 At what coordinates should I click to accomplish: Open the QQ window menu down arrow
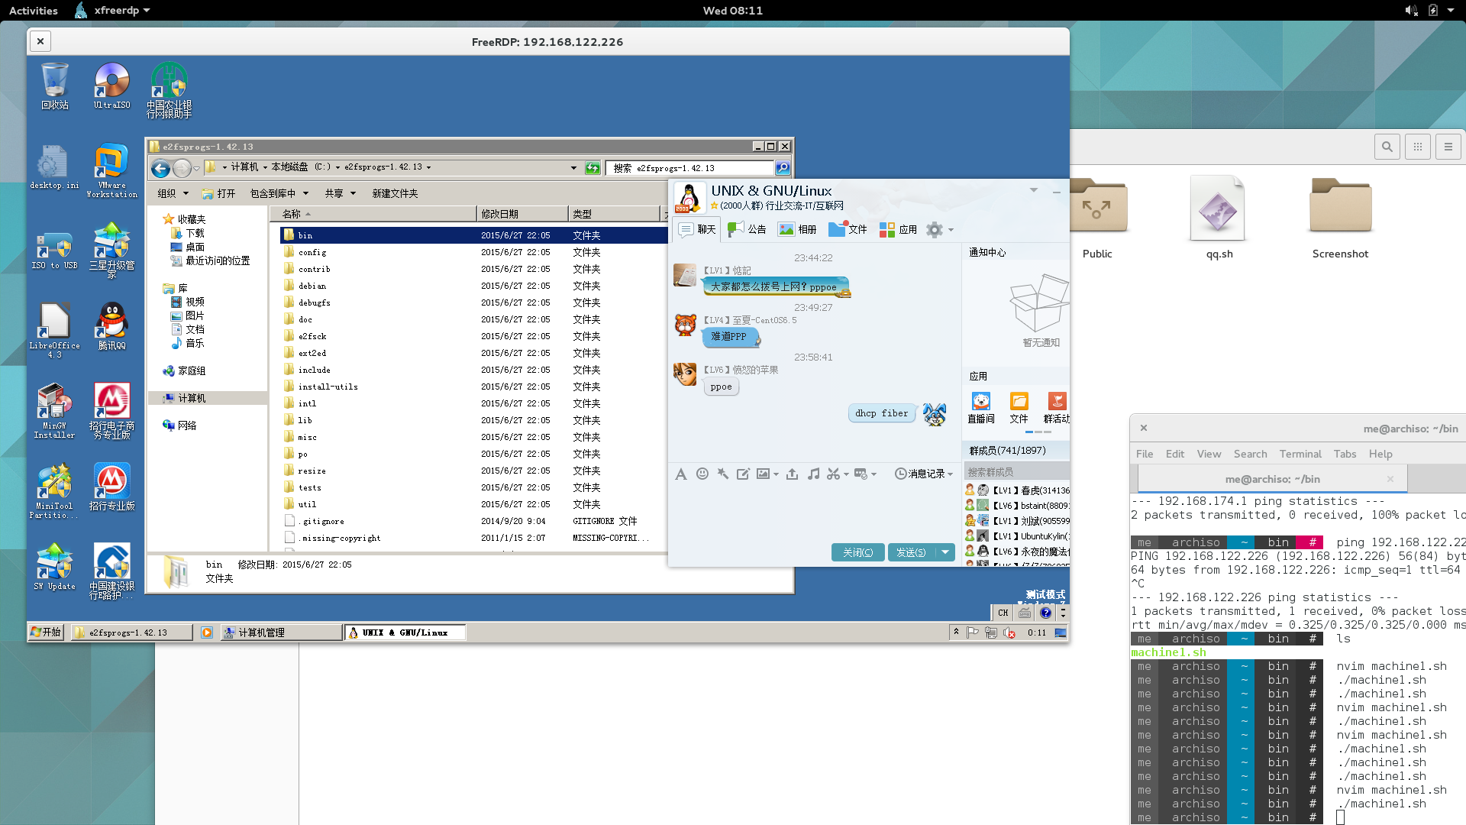pyautogui.click(x=1034, y=190)
